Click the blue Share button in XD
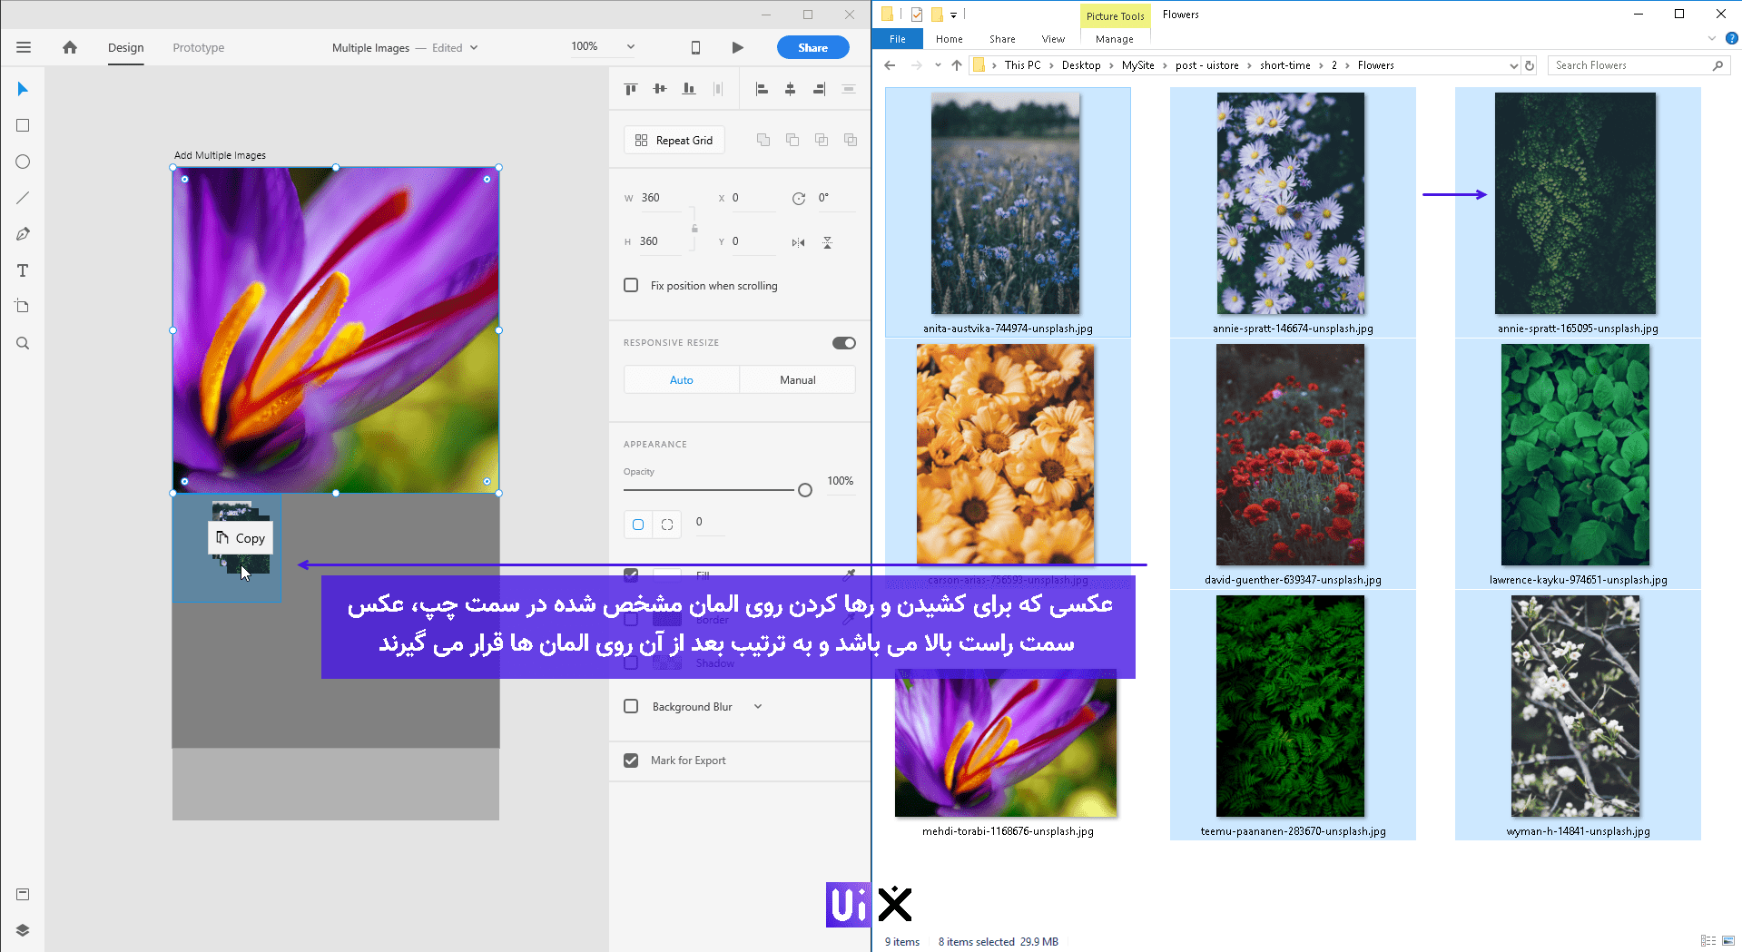The width and height of the screenshot is (1742, 952). click(812, 47)
